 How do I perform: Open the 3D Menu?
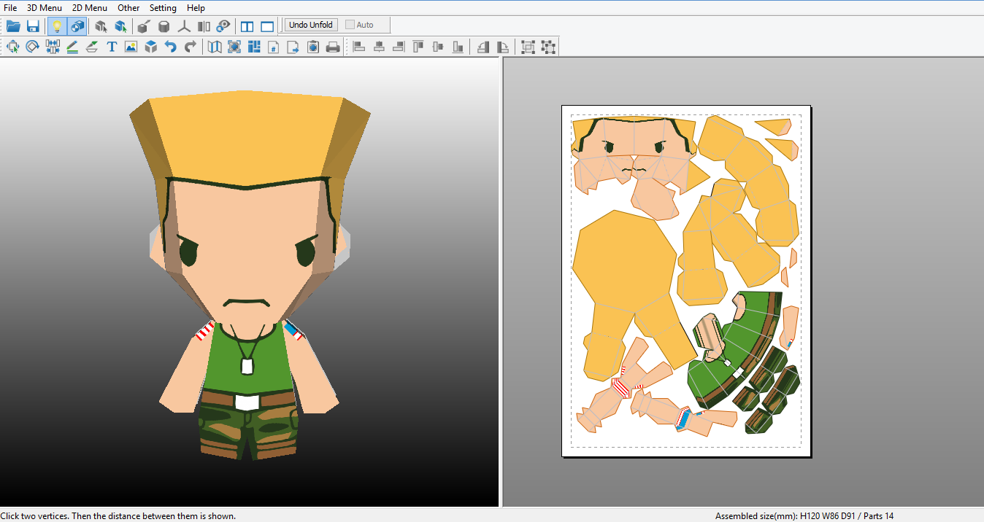(x=45, y=8)
